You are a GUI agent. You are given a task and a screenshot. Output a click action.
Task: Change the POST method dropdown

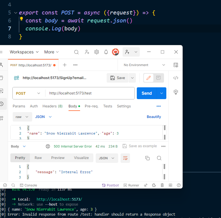click(x=28, y=93)
